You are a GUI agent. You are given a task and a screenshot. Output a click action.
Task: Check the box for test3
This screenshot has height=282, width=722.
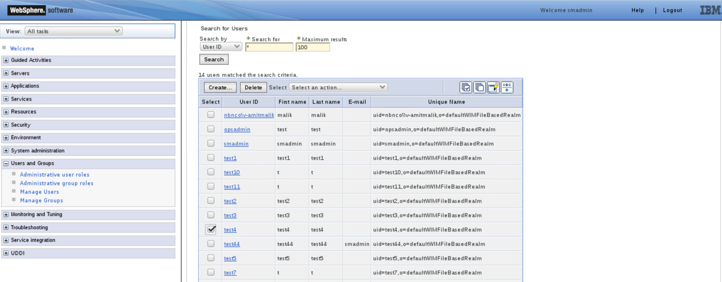[x=211, y=215]
